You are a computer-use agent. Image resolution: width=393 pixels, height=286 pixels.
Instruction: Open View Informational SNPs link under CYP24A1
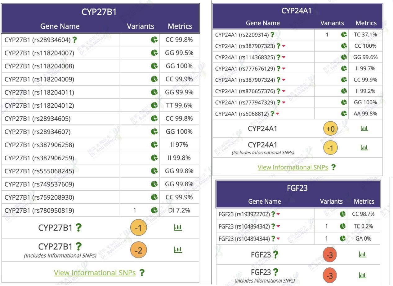(x=293, y=167)
